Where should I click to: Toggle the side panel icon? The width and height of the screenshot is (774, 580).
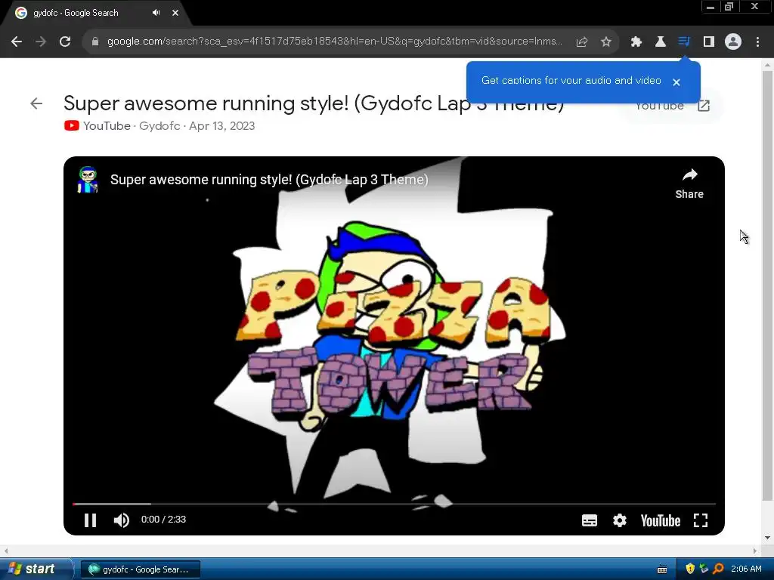[709, 42]
